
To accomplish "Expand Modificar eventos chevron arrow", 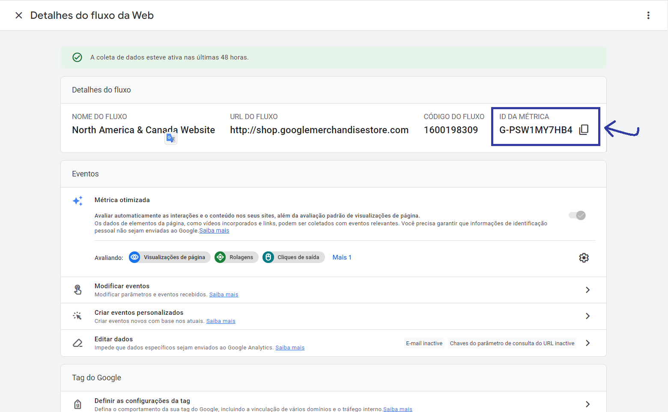I will tap(588, 290).
